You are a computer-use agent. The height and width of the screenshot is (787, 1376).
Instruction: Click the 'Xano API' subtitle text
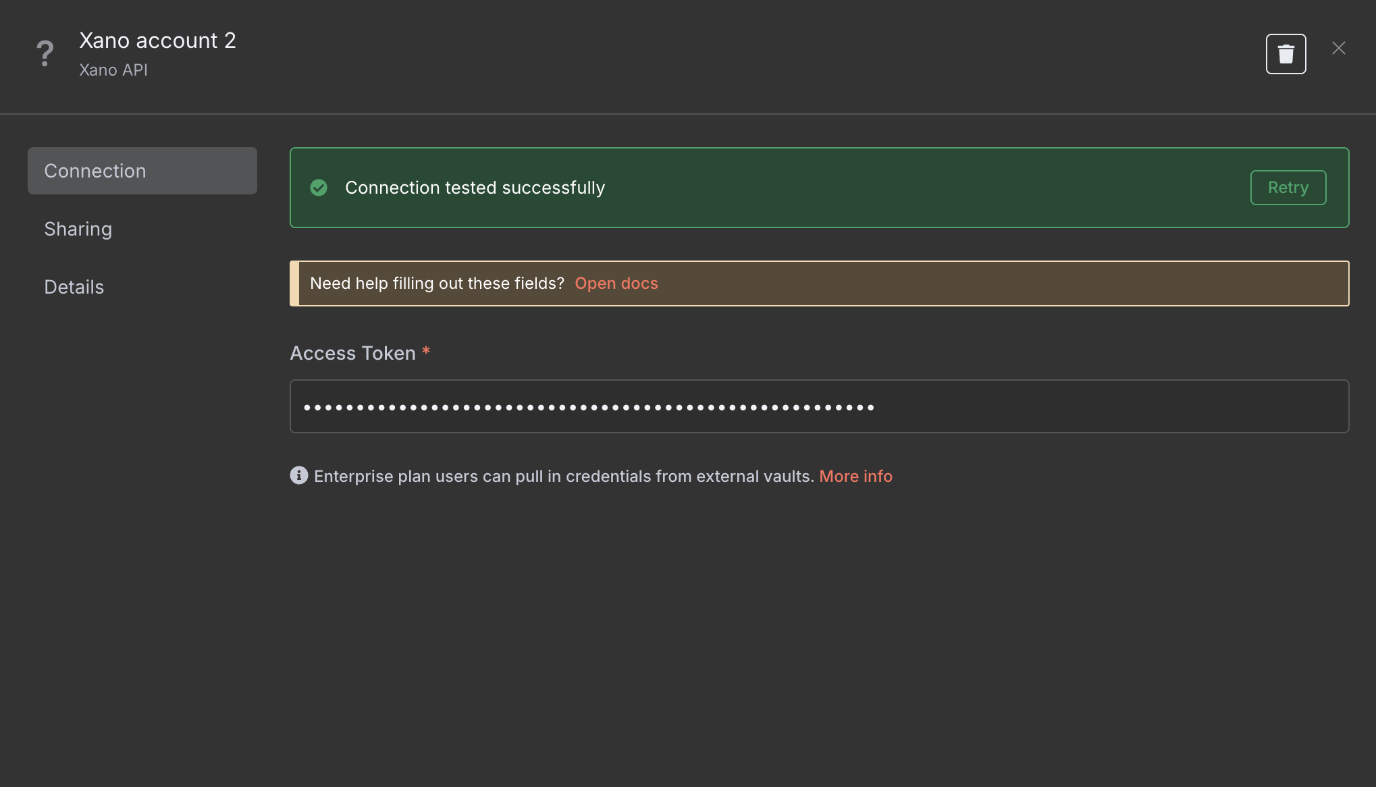pos(113,70)
